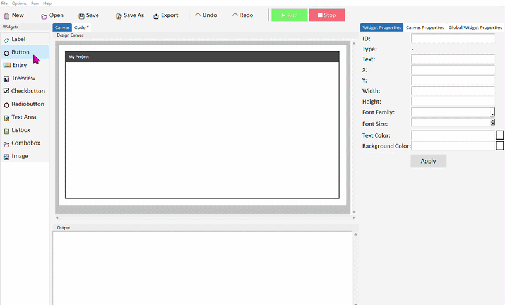Select the Text Area widget icon
The width and height of the screenshot is (505, 305).
pos(6,118)
